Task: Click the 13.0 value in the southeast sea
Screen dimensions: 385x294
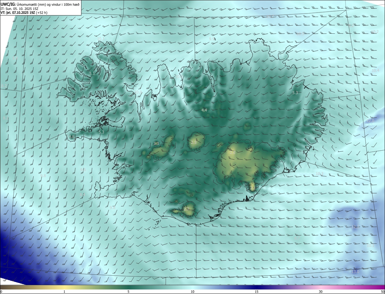Action: (356, 271)
